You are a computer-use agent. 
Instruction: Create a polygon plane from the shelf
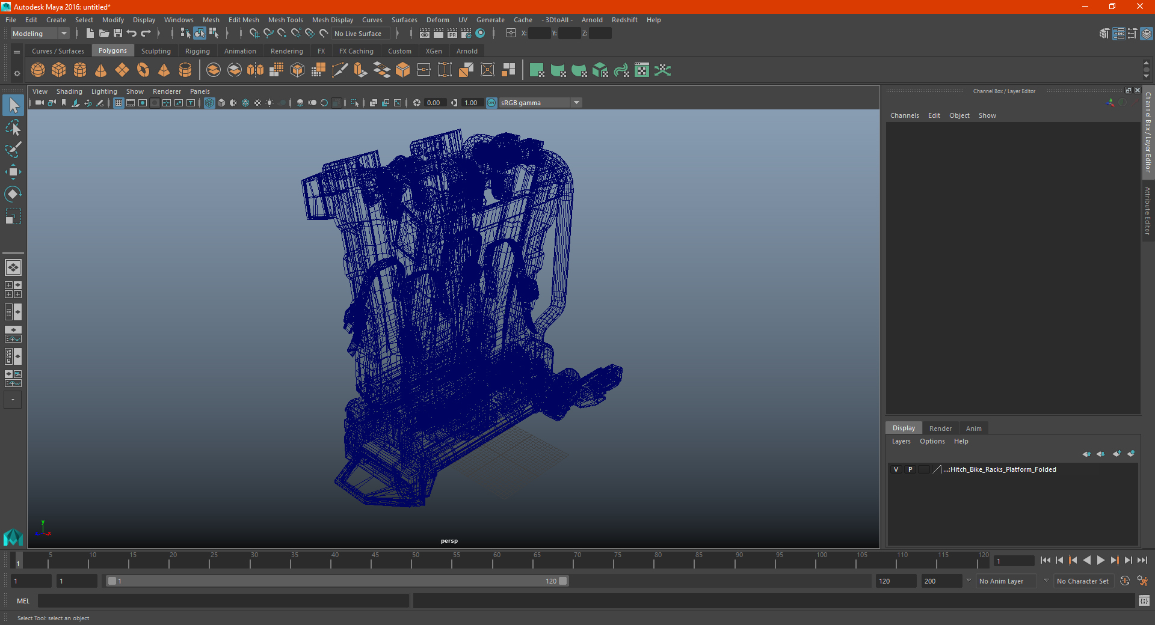click(122, 70)
